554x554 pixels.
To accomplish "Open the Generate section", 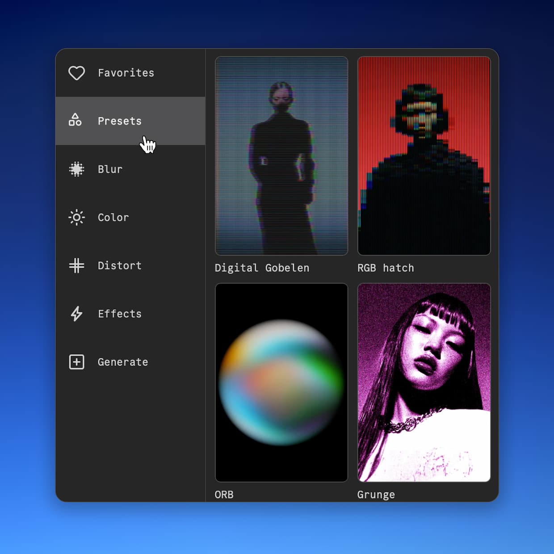I will pyautogui.click(x=122, y=362).
